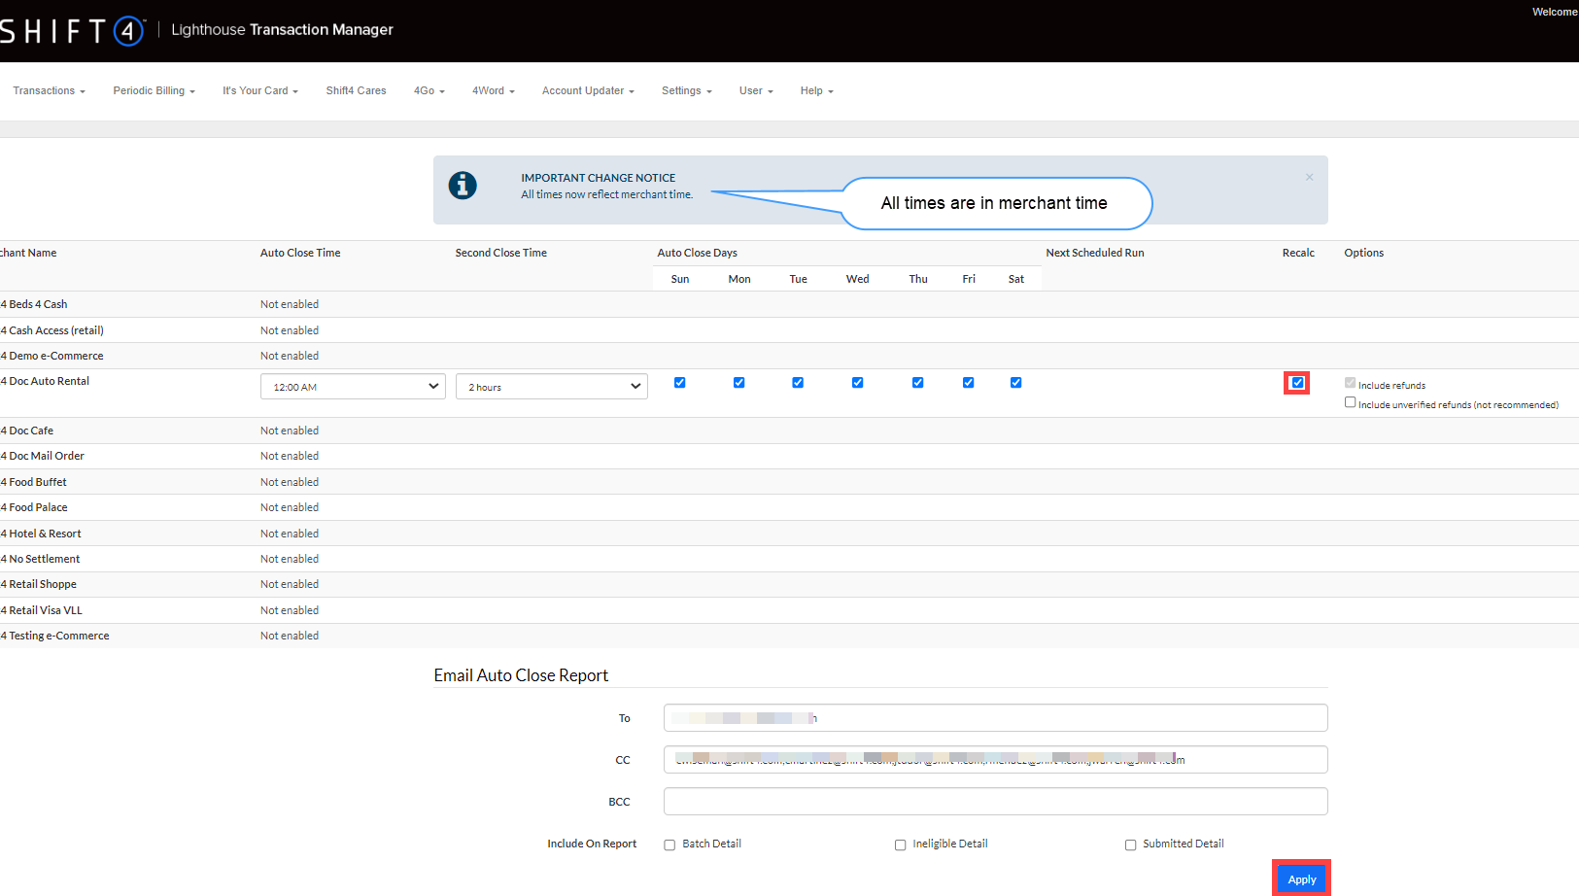Click the BCC email input field
Viewport: 1579px width, 896px height.
pos(995,802)
